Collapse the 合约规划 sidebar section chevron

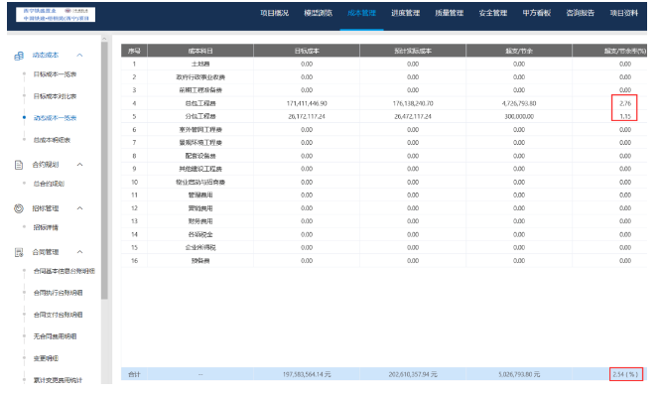point(79,165)
